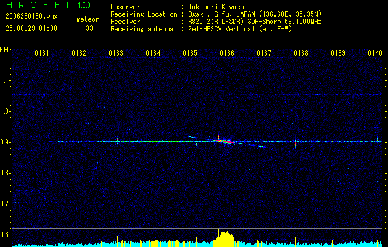Image resolution: width=388 pixels, height=247 pixels.
Task: Click the Receiving Location label
Action: (144, 14)
